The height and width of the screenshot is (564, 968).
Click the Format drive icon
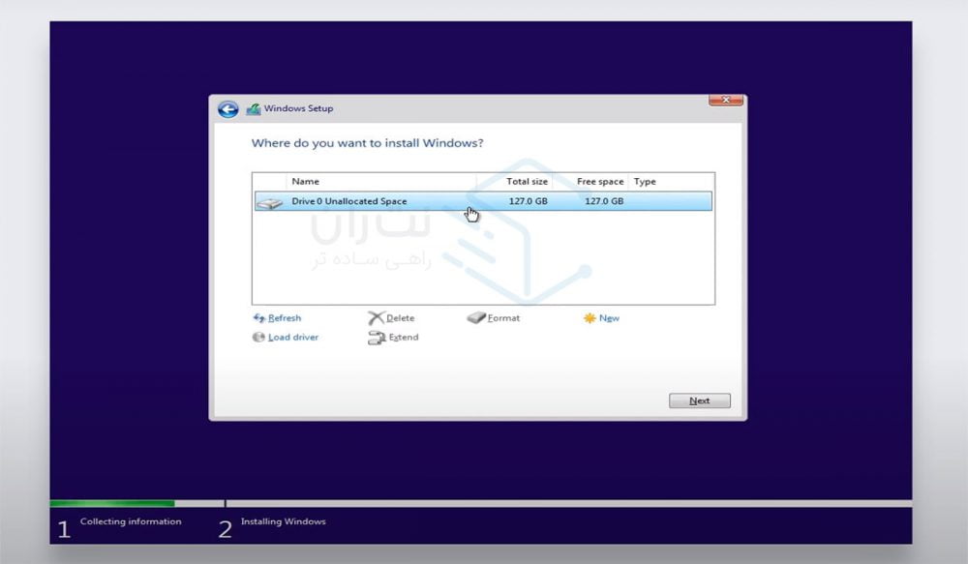pos(475,318)
